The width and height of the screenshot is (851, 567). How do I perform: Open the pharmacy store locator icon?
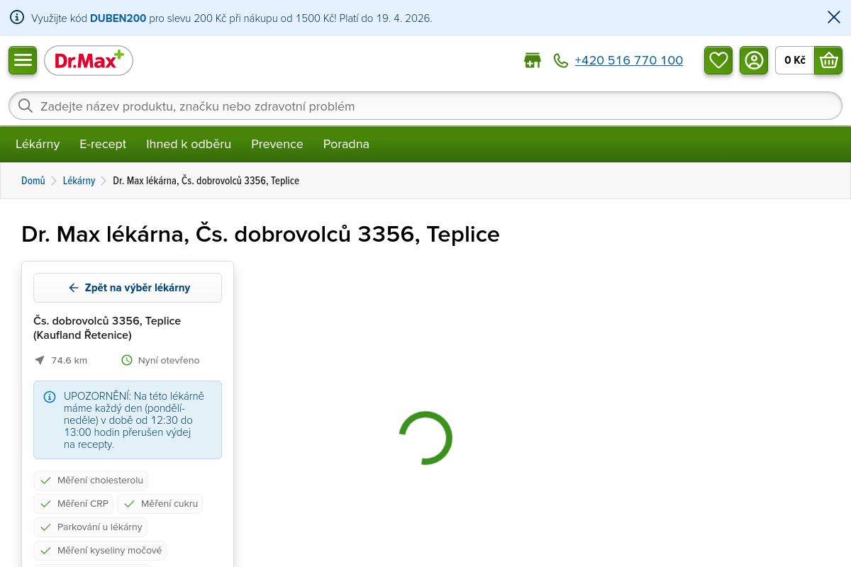pyautogui.click(x=532, y=61)
